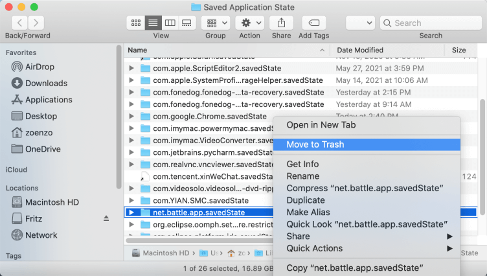Image resolution: width=487 pixels, height=276 pixels.
Task: Switch to icon view in toolbar
Action: pyautogui.click(x=136, y=23)
